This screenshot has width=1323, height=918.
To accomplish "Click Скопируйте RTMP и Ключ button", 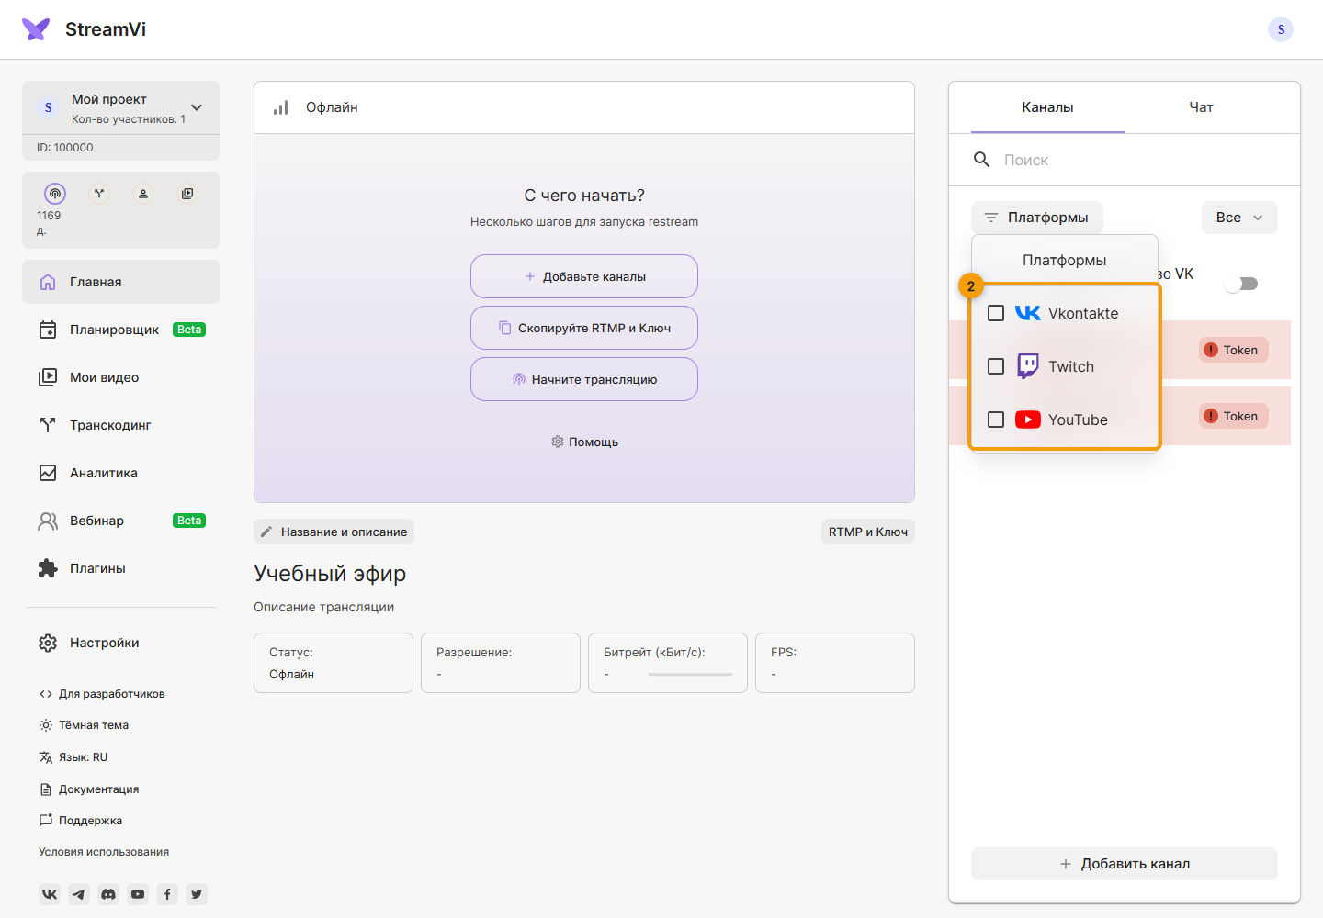I will tap(584, 328).
